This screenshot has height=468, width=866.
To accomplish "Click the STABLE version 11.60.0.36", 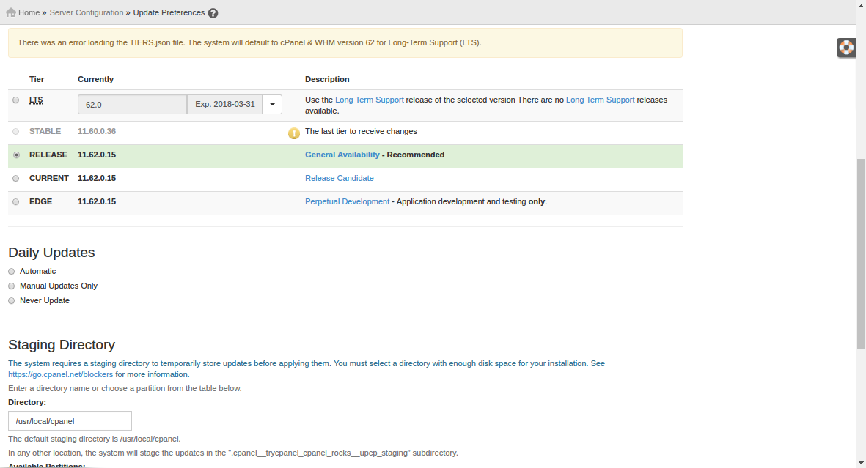I will click(x=97, y=131).
